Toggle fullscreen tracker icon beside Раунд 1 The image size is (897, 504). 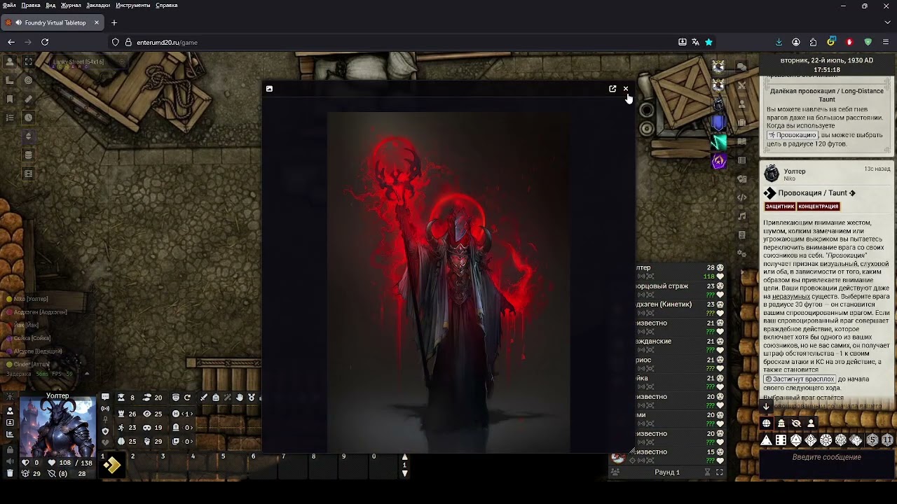[719, 472]
